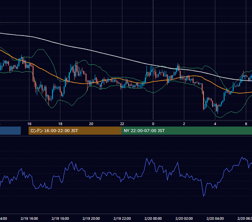Click the 2/19 18:00 date label
This screenshot has width=252, height=222.
(x=60, y=218)
